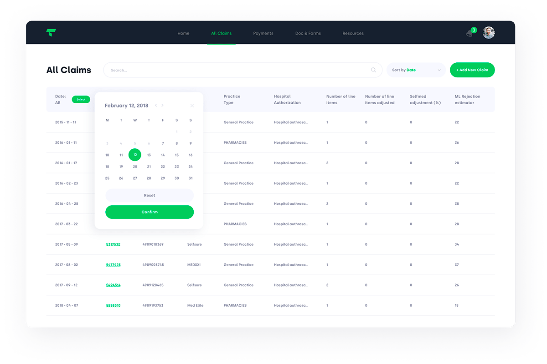Select day 13 in calendar
This screenshot has width=547, height=364.
click(149, 155)
